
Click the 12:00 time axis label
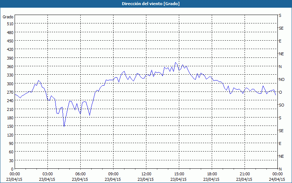[x=146, y=174]
